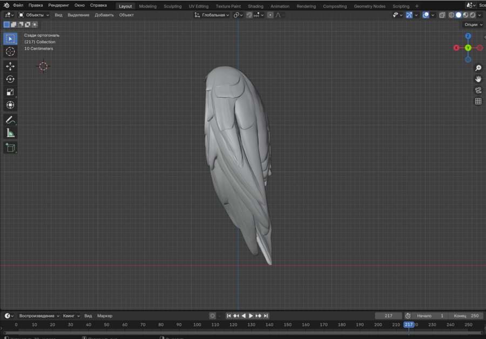The image size is (486, 339).
Task: Click the play animation button
Action: point(251,316)
